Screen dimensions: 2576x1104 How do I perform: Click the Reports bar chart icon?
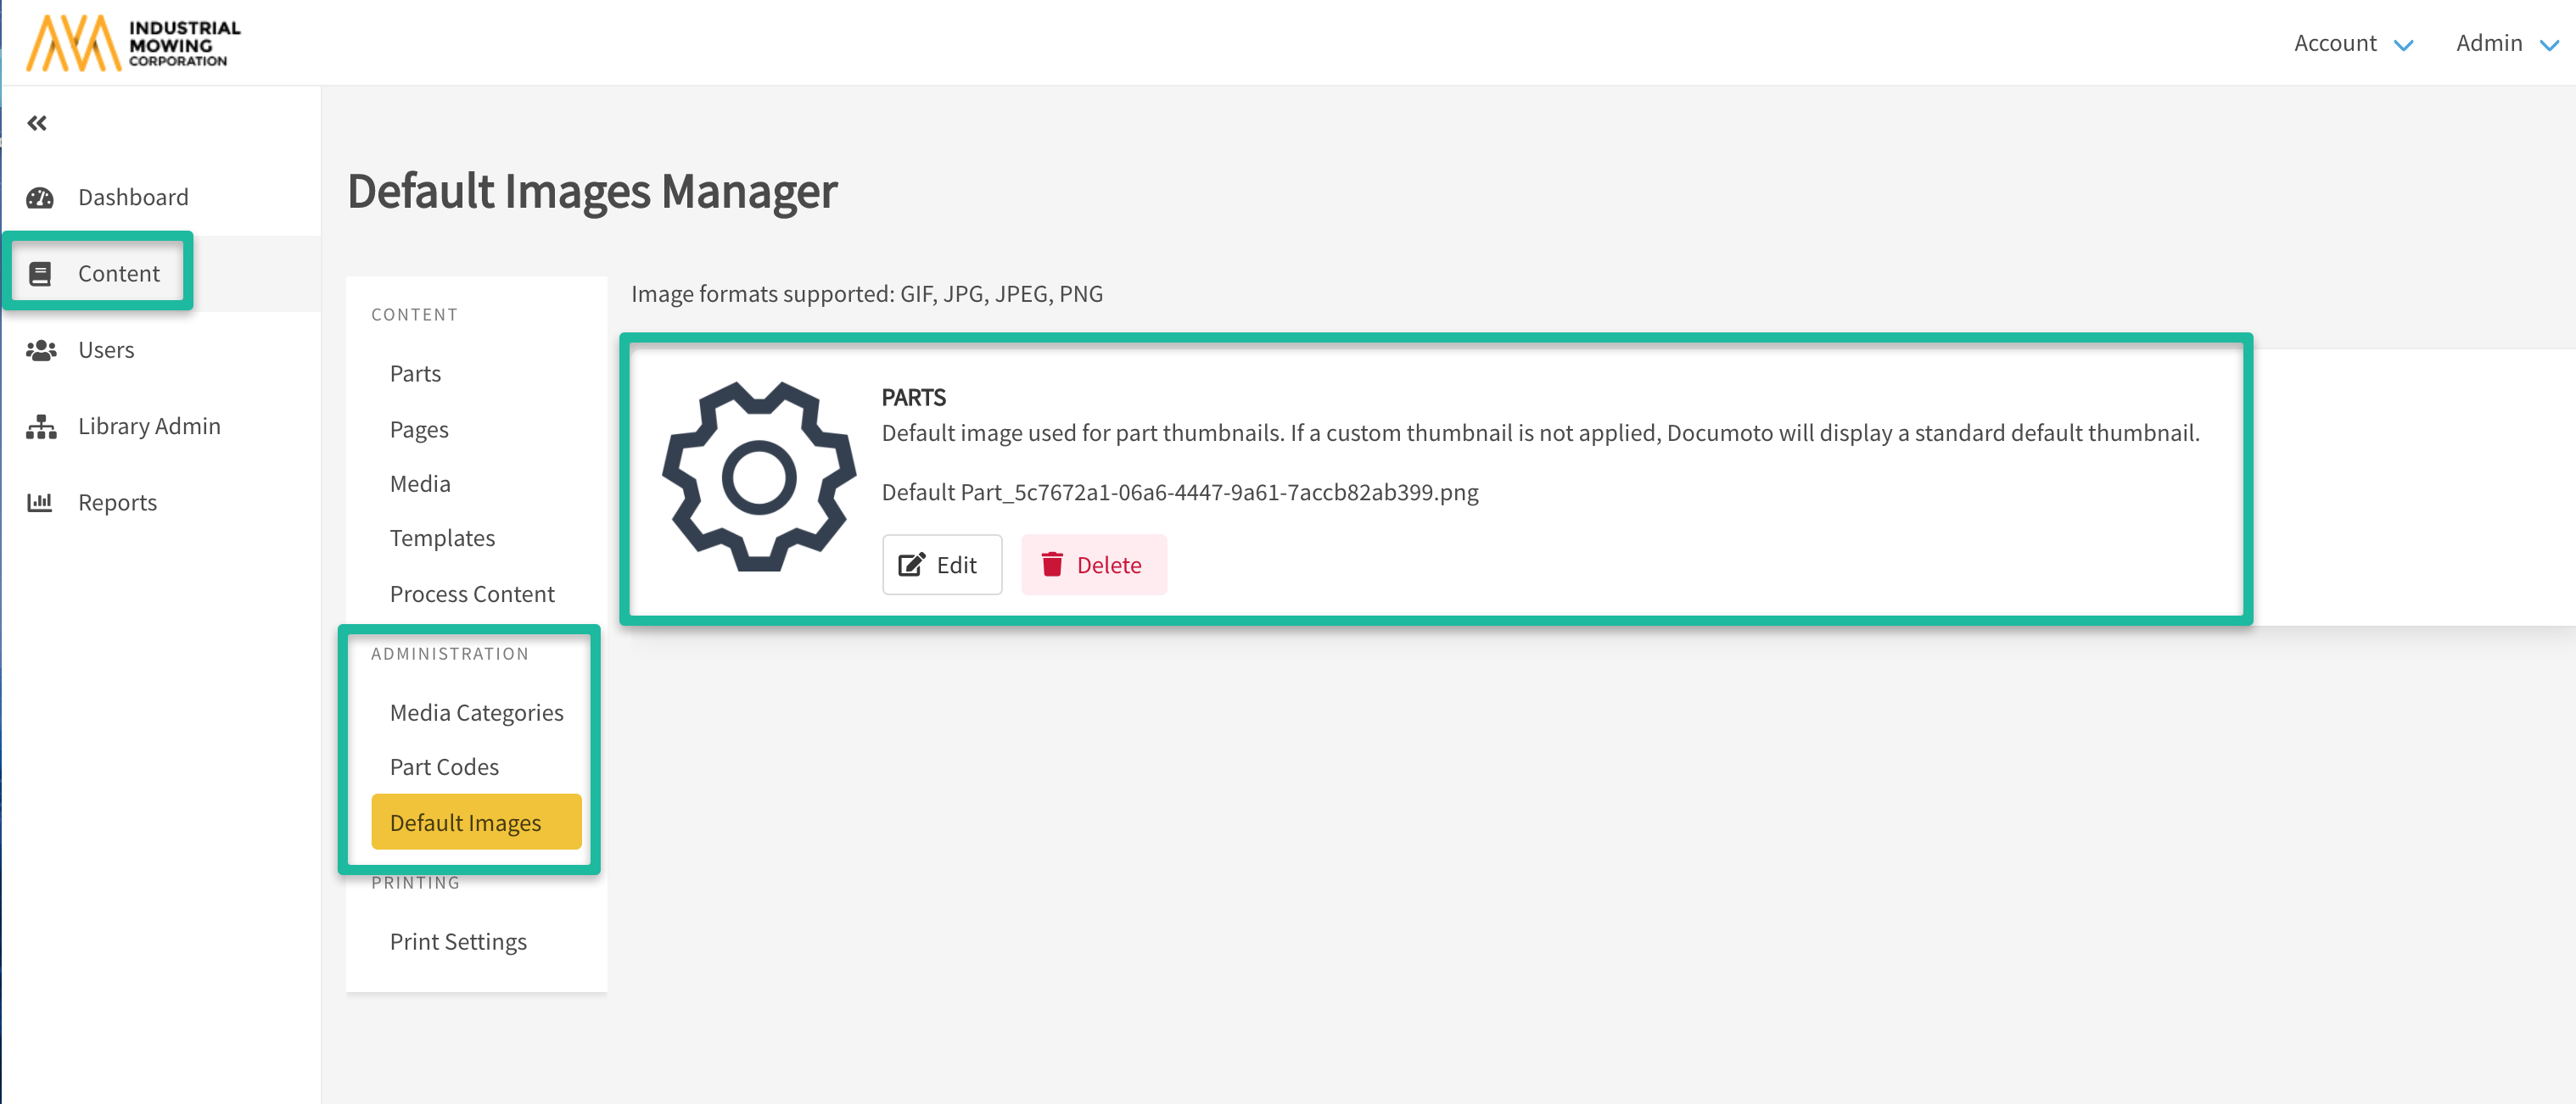click(x=40, y=503)
